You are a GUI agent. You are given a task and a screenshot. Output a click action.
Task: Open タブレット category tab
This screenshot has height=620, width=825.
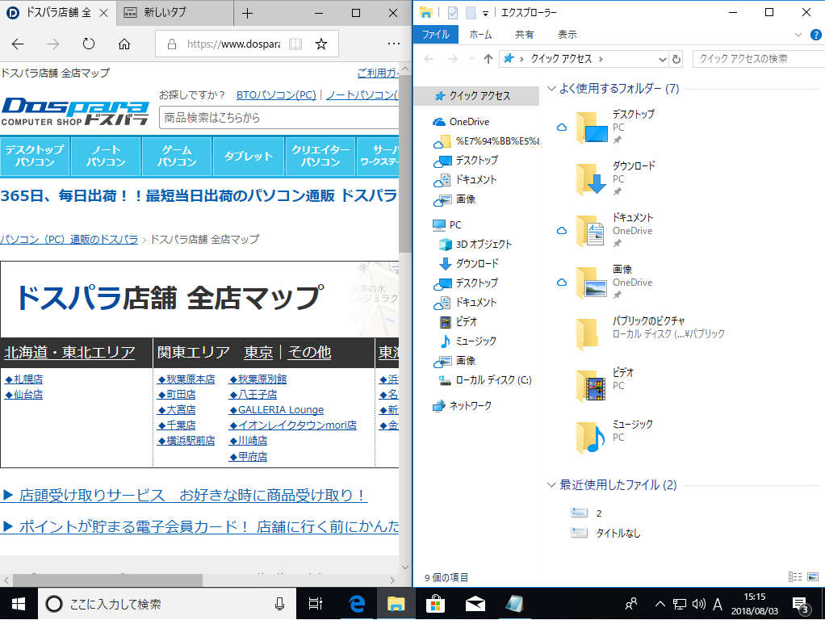pyautogui.click(x=249, y=157)
